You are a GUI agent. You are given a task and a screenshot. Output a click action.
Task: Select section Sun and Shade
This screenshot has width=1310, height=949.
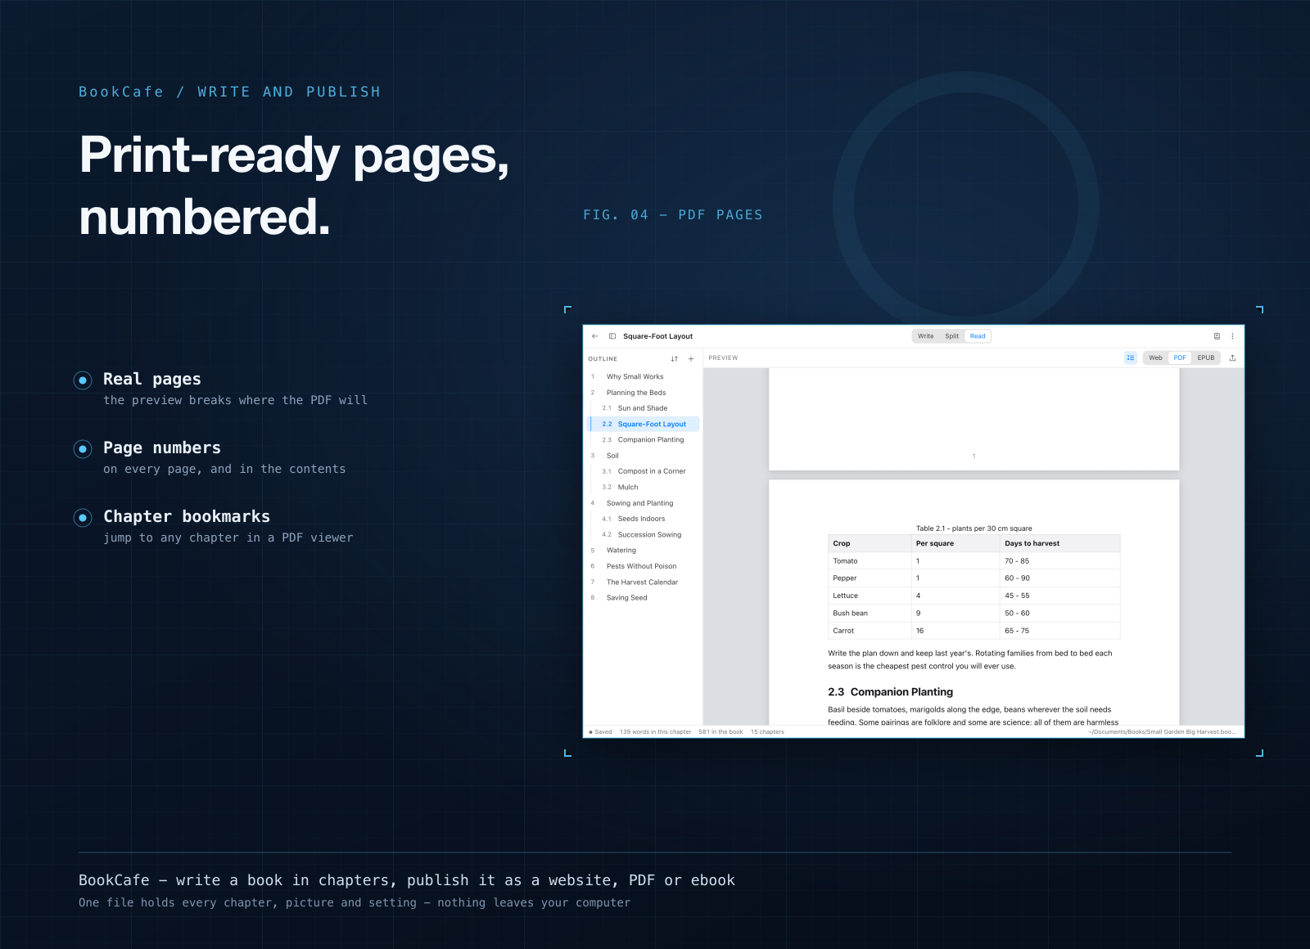coord(644,408)
